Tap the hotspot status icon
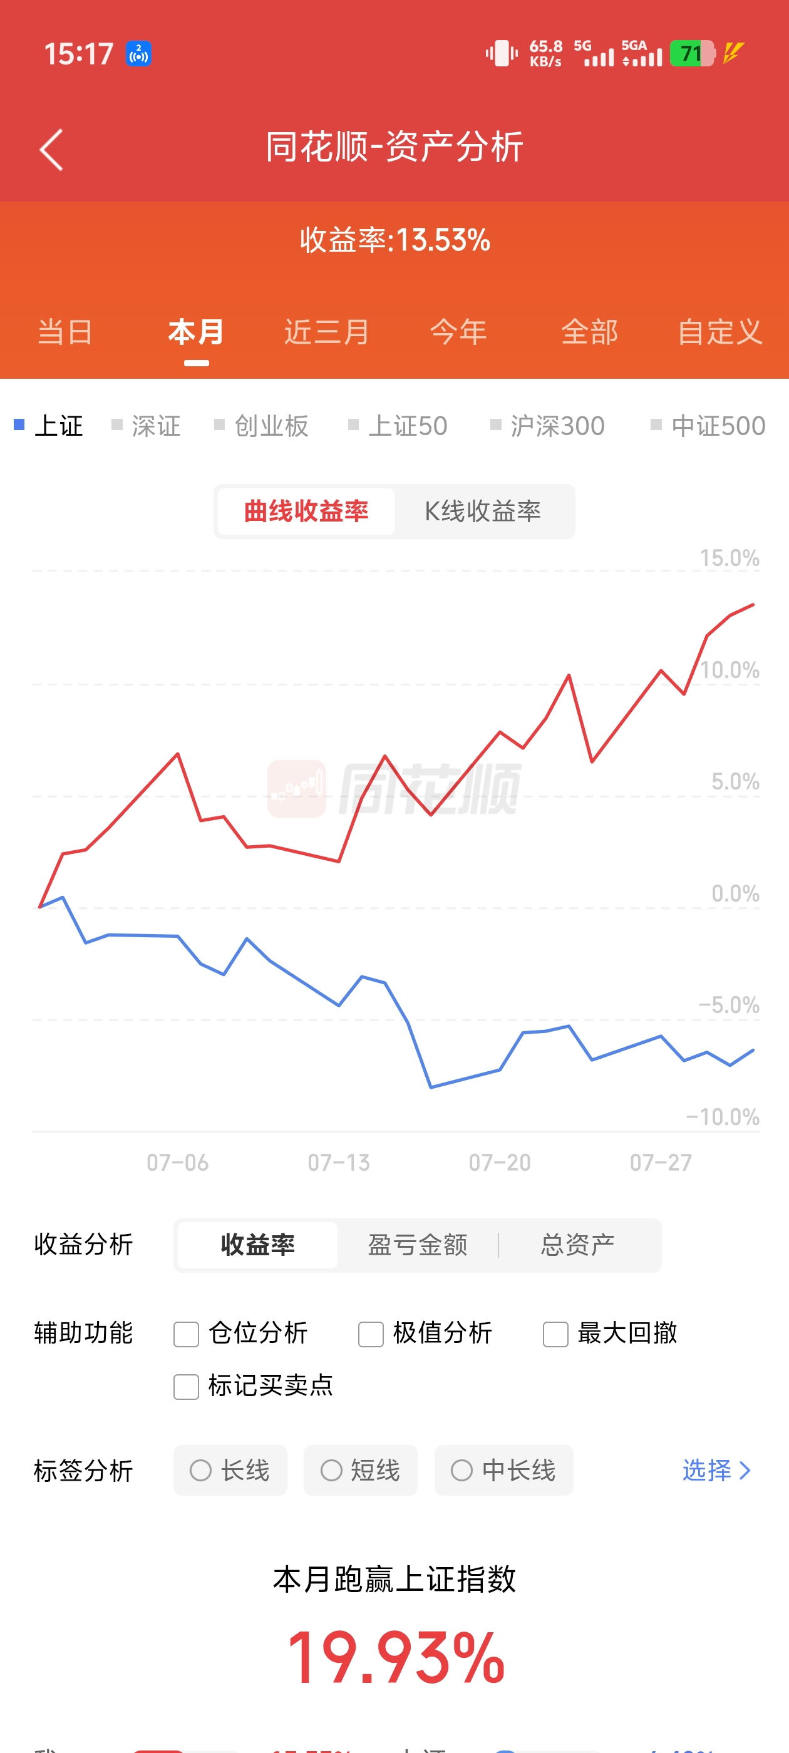 [x=139, y=54]
